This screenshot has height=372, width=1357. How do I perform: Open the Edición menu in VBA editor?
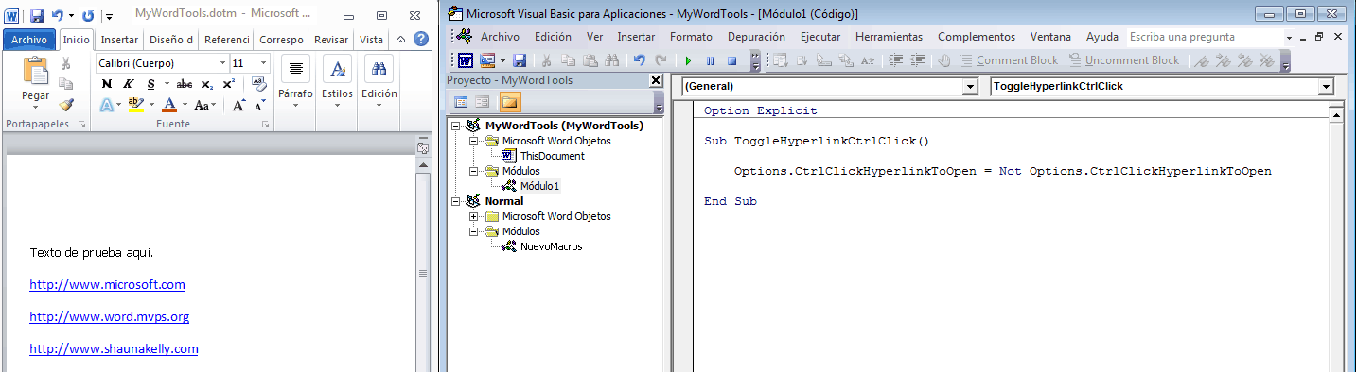[x=553, y=37]
